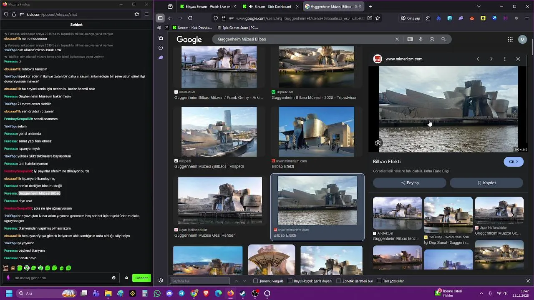Viewport: 534px width, 300px height.
Task: Open the Google apps grid
Action: coord(510,39)
